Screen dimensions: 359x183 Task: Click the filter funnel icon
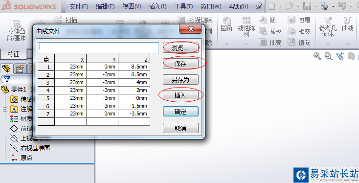[7, 79]
